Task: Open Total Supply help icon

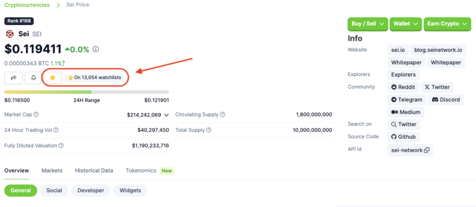Action: click(x=209, y=130)
